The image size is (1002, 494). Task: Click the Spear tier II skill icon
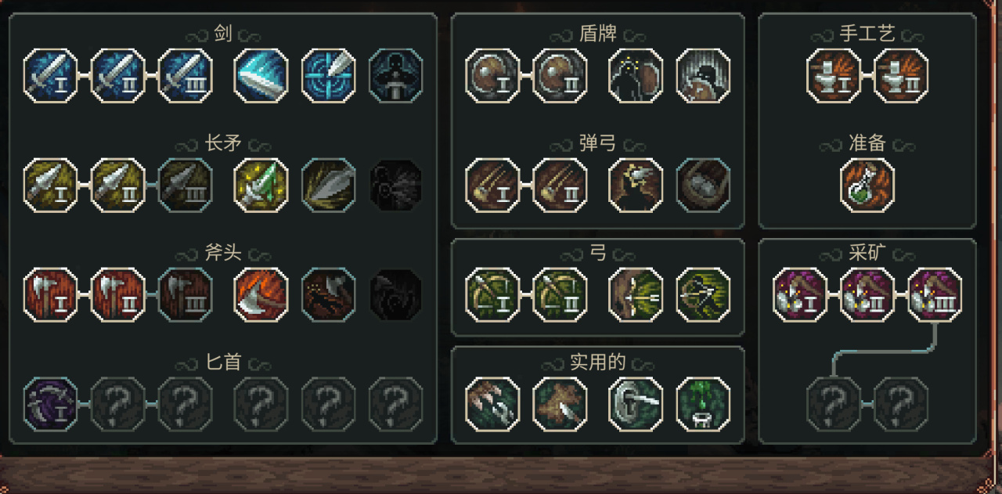[118, 186]
